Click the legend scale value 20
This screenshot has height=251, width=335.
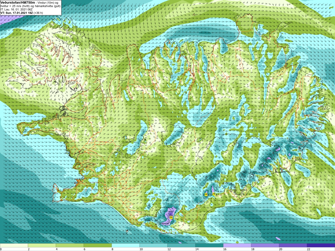tap(281, 249)
